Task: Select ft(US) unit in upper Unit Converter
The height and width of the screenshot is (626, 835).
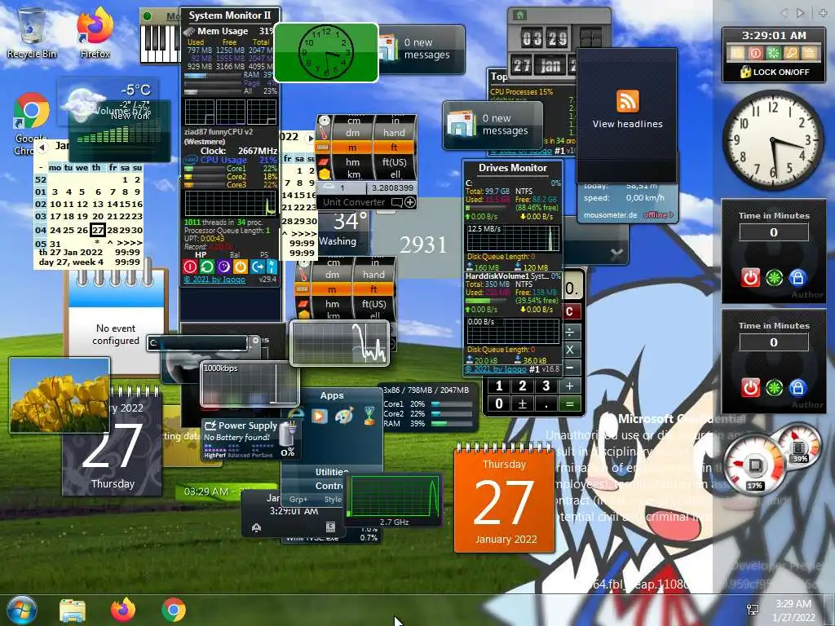Action: [x=394, y=162]
